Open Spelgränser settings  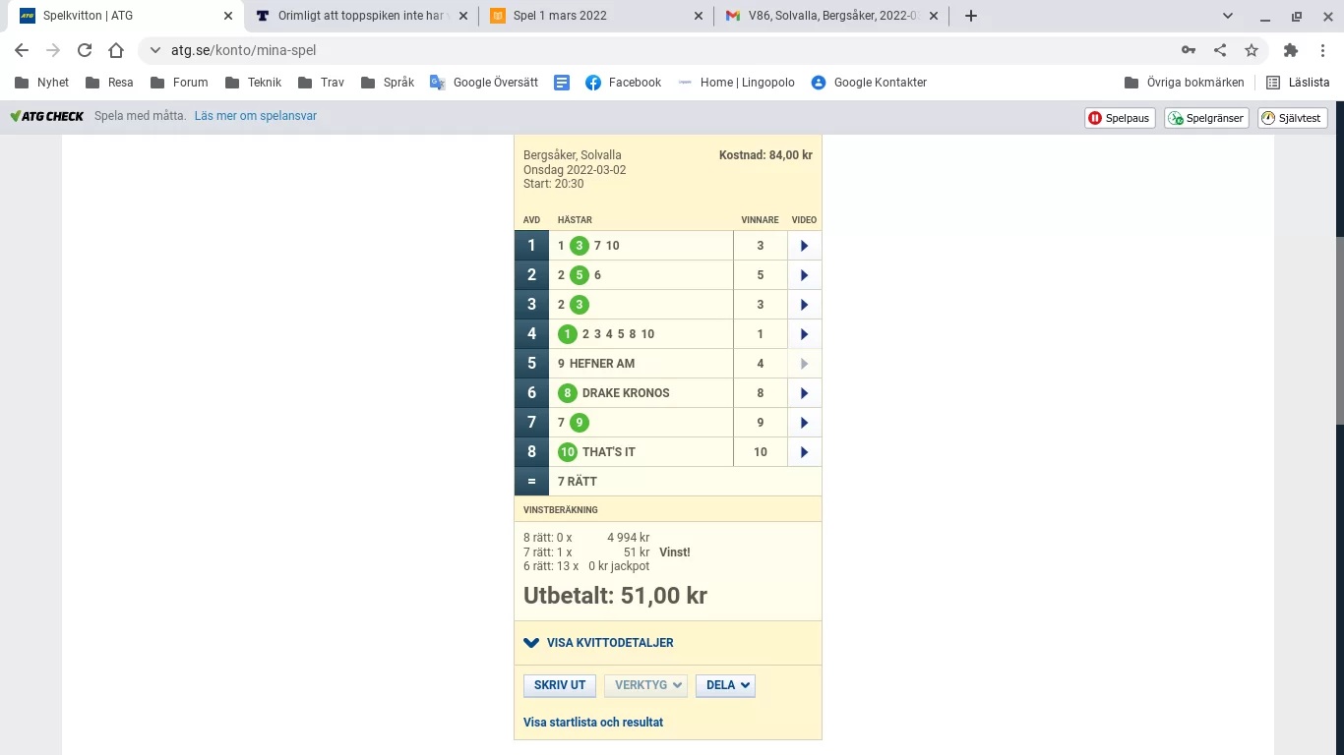tap(1206, 118)
